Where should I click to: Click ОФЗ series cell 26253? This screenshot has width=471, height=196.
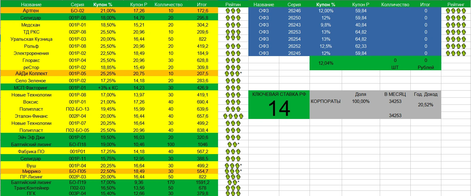(294, 32)
